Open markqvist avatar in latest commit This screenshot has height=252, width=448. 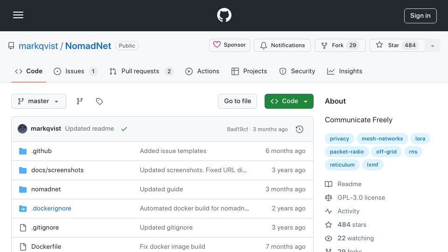(x=22, y=129)
